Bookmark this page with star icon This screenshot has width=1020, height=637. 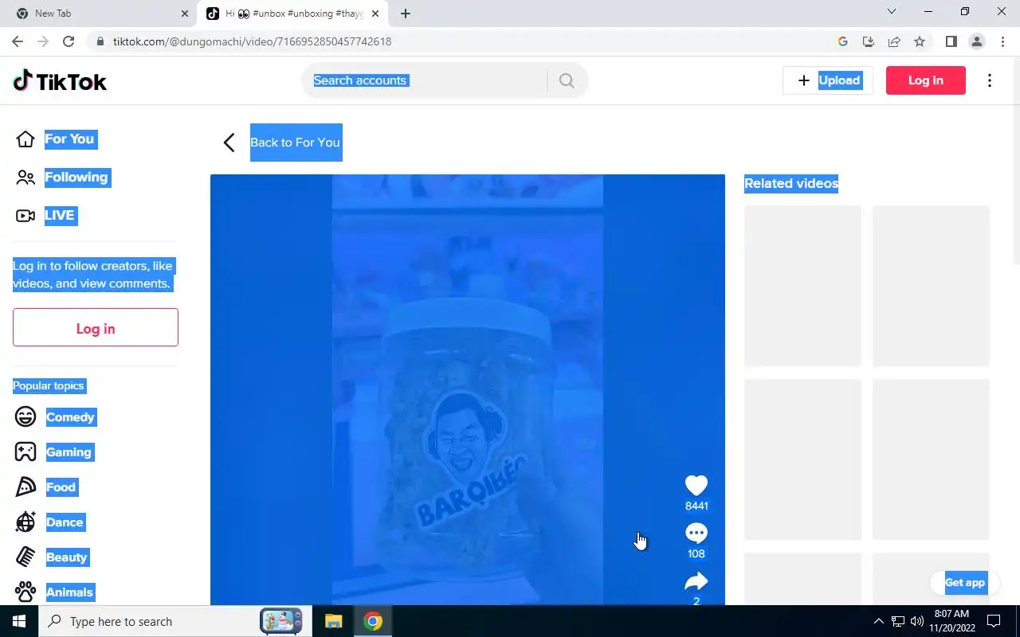click(x=920, y=41)
